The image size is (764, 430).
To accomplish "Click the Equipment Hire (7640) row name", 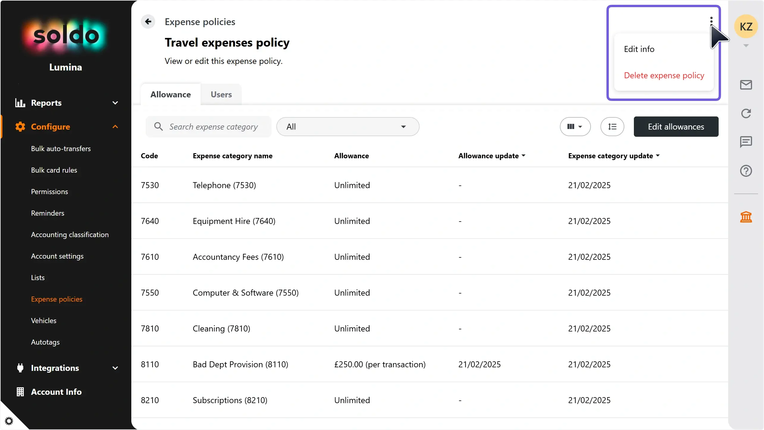I will 234,221.
